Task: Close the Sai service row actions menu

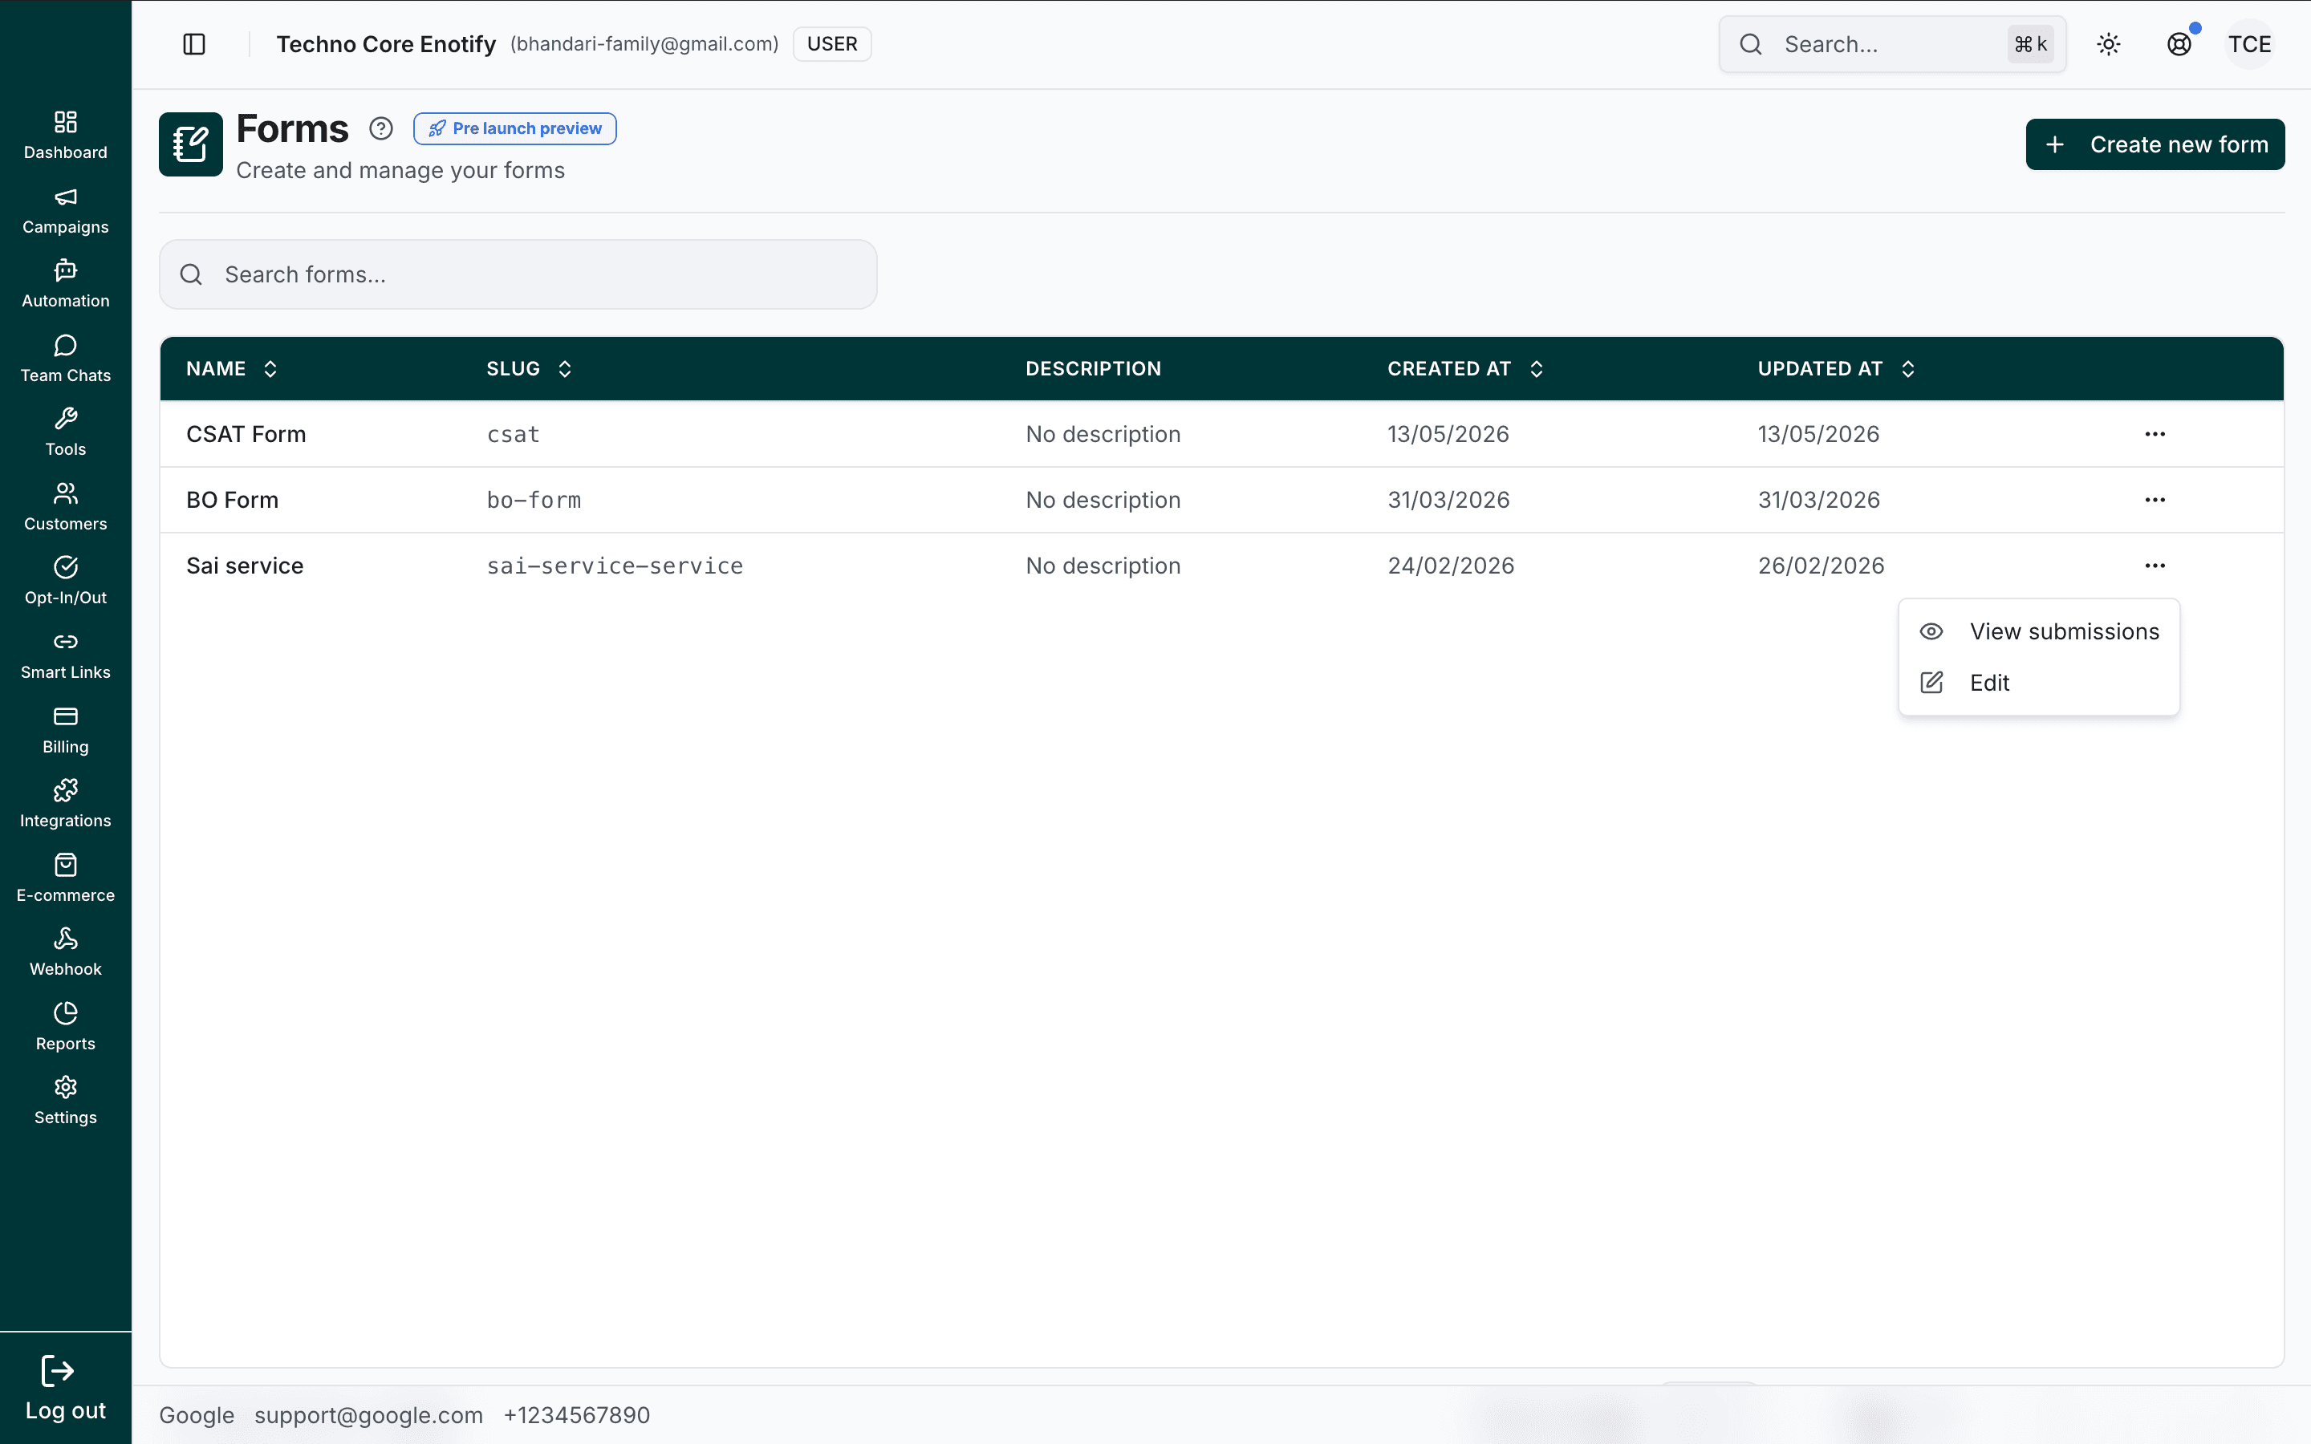Action: point(2155,566)
